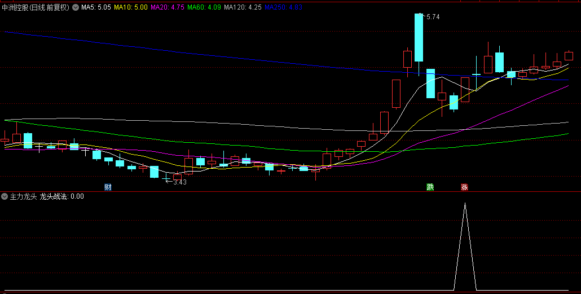Click the MA250: 4.83 label
581x294 pixels.
click(284, 7)
